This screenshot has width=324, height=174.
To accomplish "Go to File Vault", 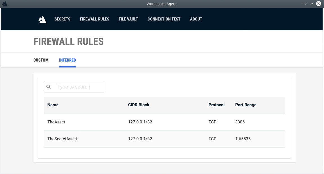I will click(x=128, y=19).
